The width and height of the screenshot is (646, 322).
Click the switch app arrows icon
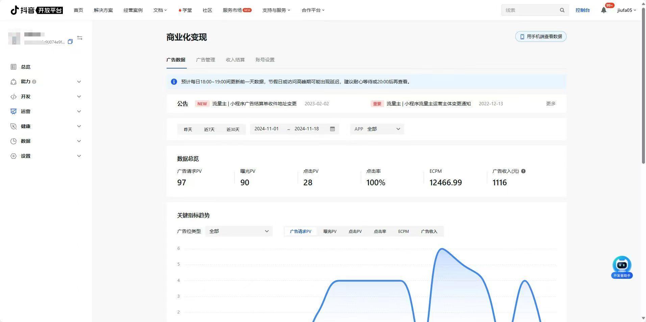click(80, 38)
